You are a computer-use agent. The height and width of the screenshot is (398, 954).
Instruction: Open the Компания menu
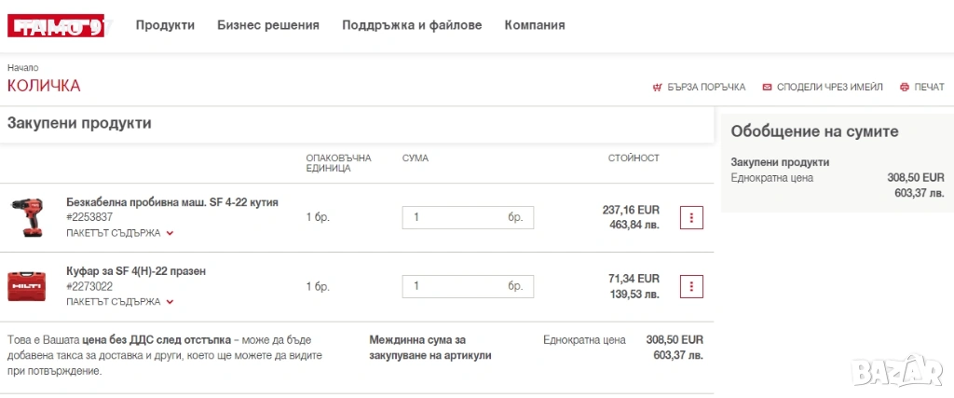coord(534,25)
